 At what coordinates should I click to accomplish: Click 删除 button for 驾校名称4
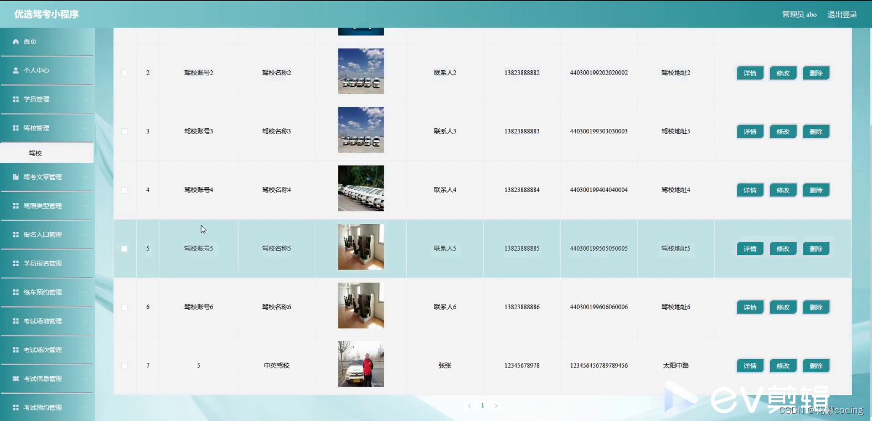click(x=816, y=190)
